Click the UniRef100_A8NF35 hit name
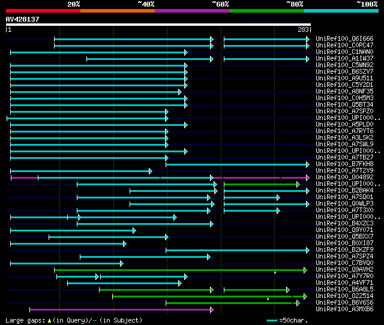 (x=344, y=92)
